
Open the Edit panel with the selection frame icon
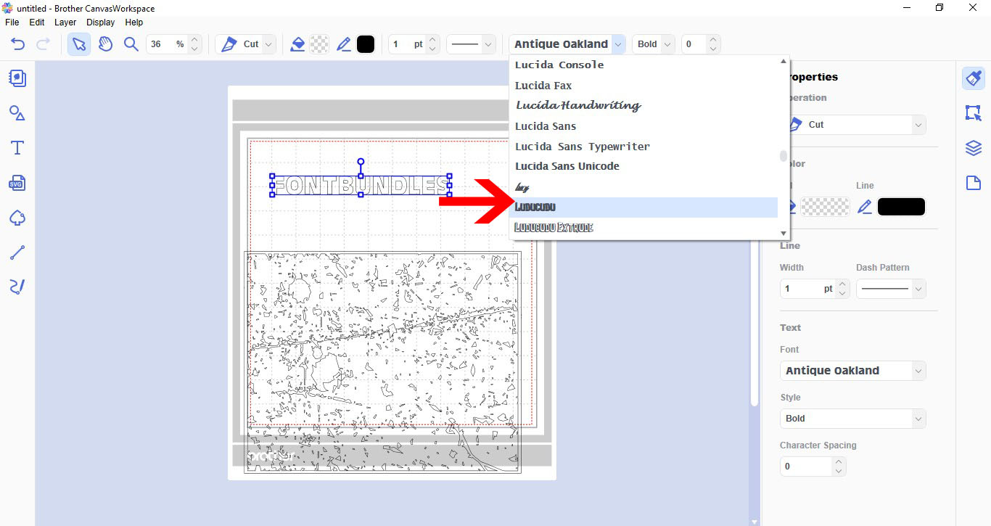coord(973,112)
